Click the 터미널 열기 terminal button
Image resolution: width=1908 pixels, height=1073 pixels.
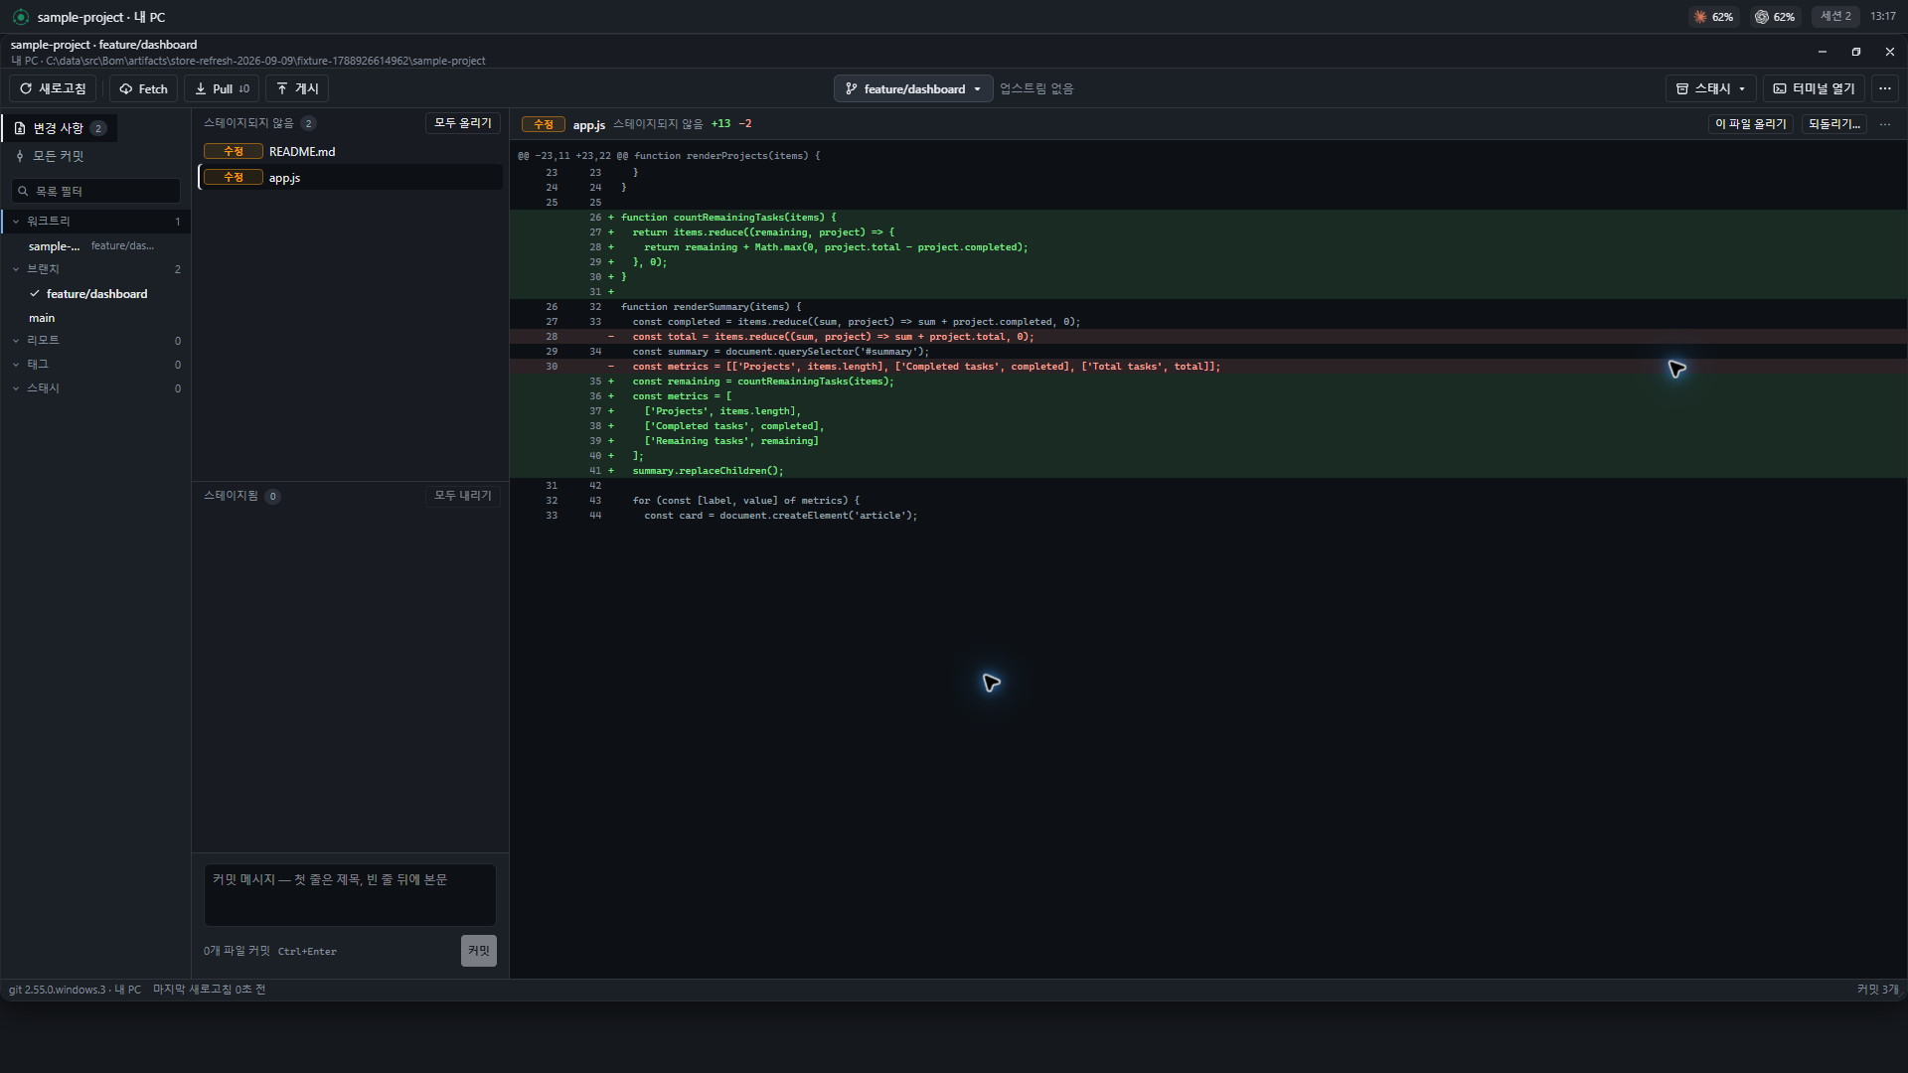pyautogui.click(x=1814, y=88)
